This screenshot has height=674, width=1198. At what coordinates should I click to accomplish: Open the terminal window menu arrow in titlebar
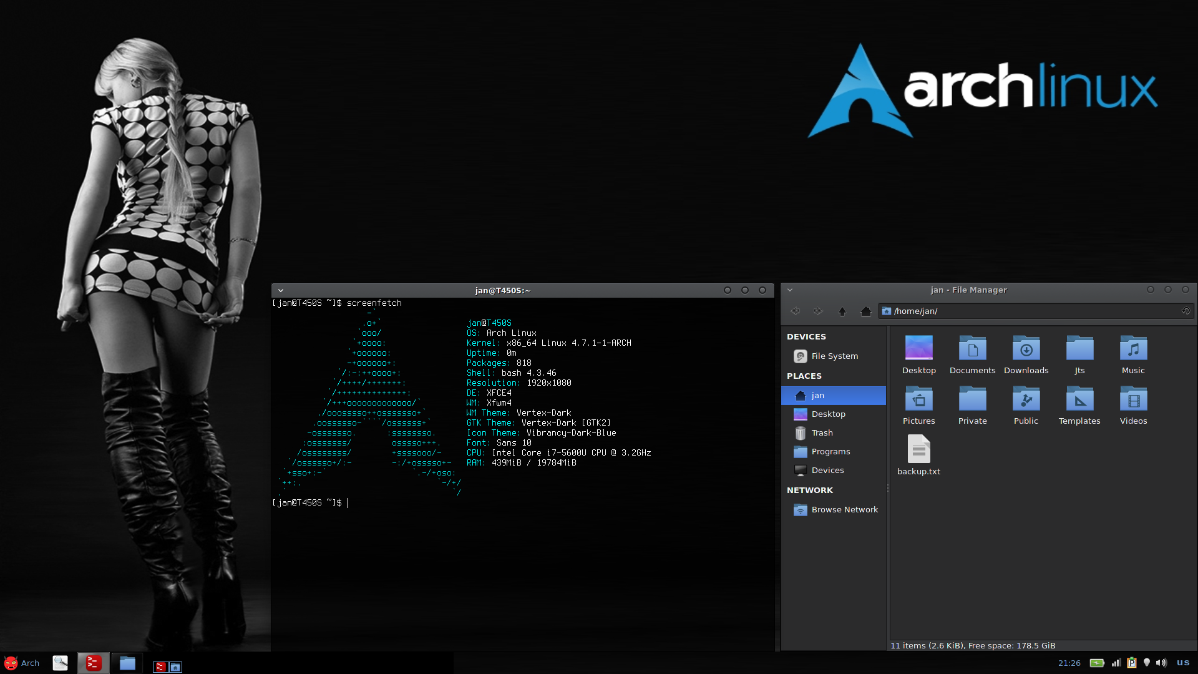tap(281, 290)
